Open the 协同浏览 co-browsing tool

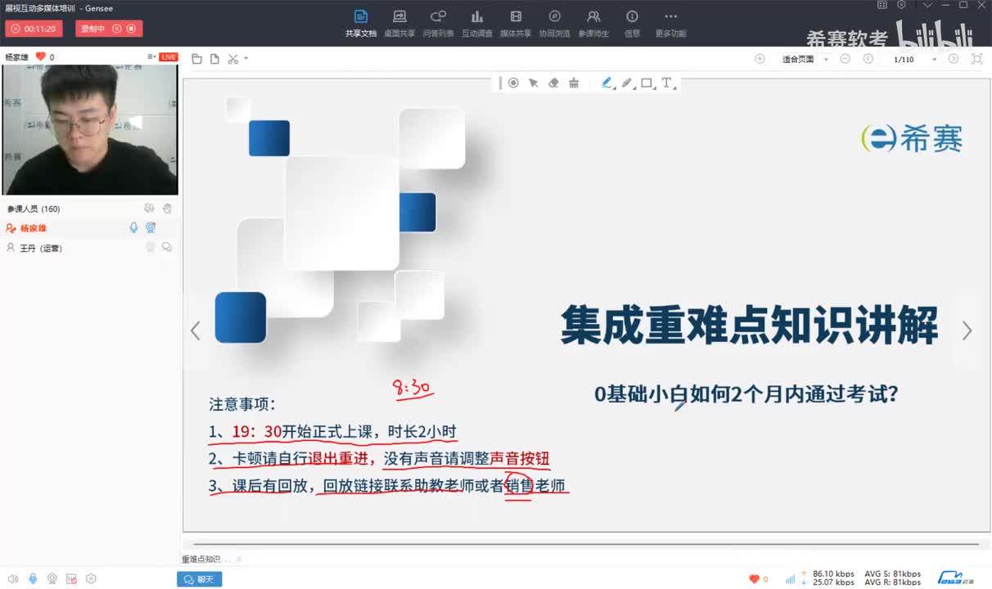pyautogui.click(x=554, y=23)
